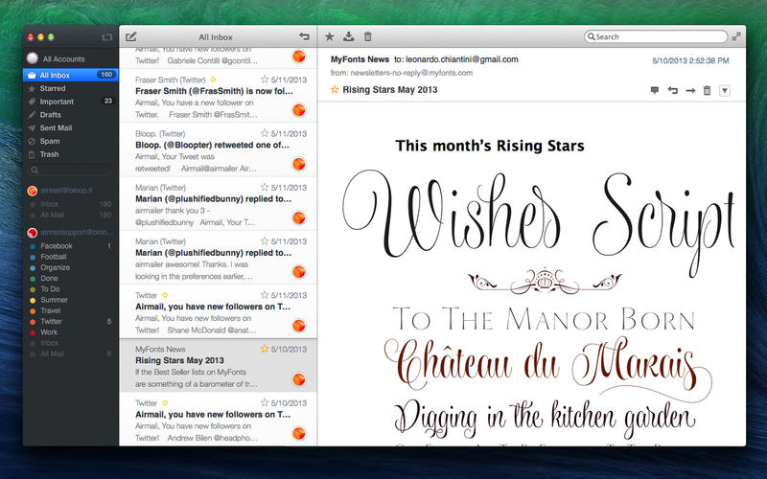Click the reply icon above the message list
This screenshot has width=767, height=479.
(304, 36)
